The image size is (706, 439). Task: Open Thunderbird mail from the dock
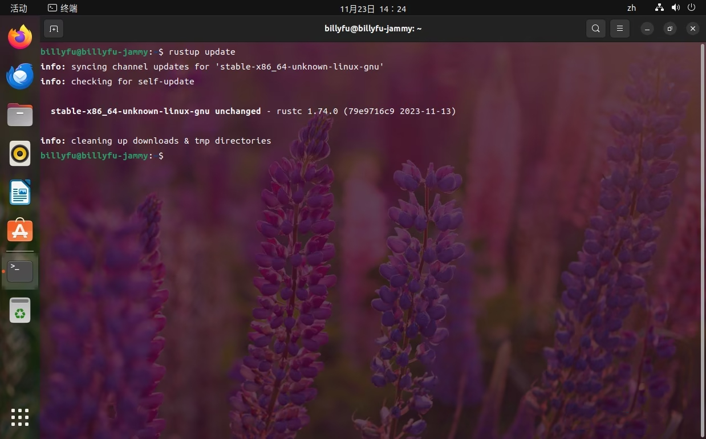20,76
